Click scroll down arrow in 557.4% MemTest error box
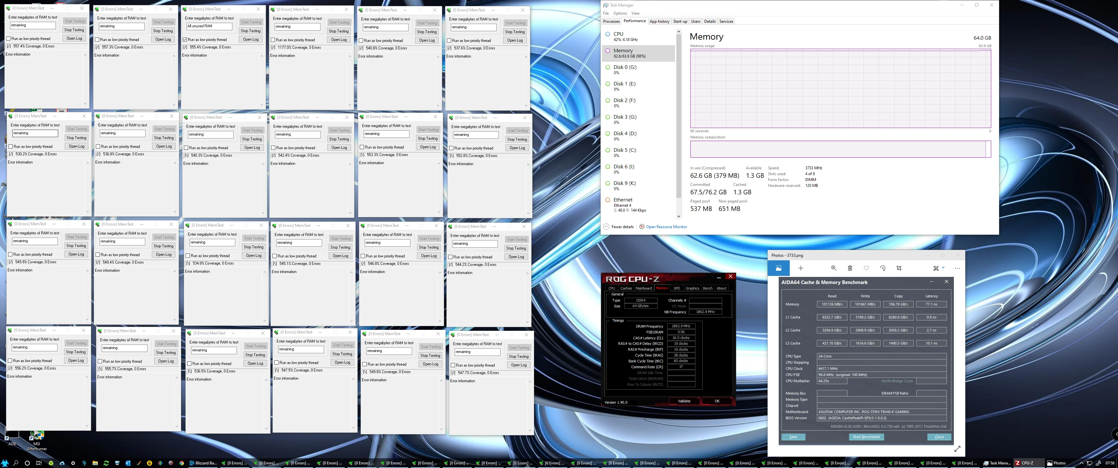The width and height of the screenshot is (1118, 468). point(85,104)
